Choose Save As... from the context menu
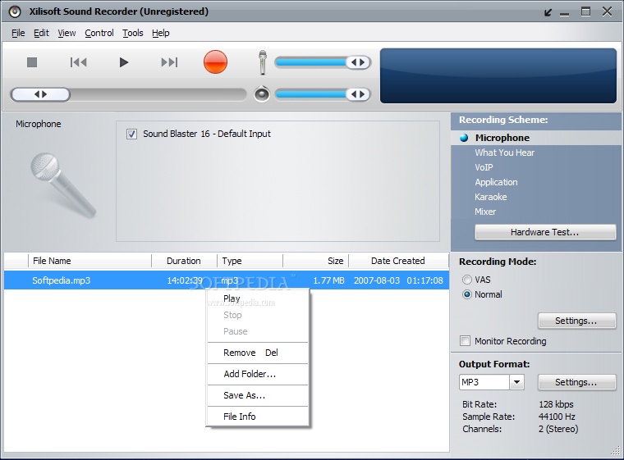 coord(258,395)
